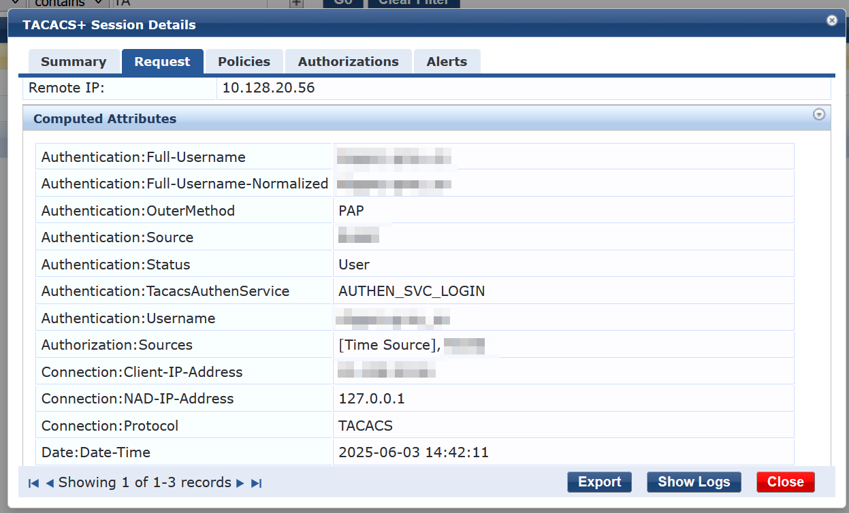Expand the Computed Attributes section chevron

click(x=819, y=114)
